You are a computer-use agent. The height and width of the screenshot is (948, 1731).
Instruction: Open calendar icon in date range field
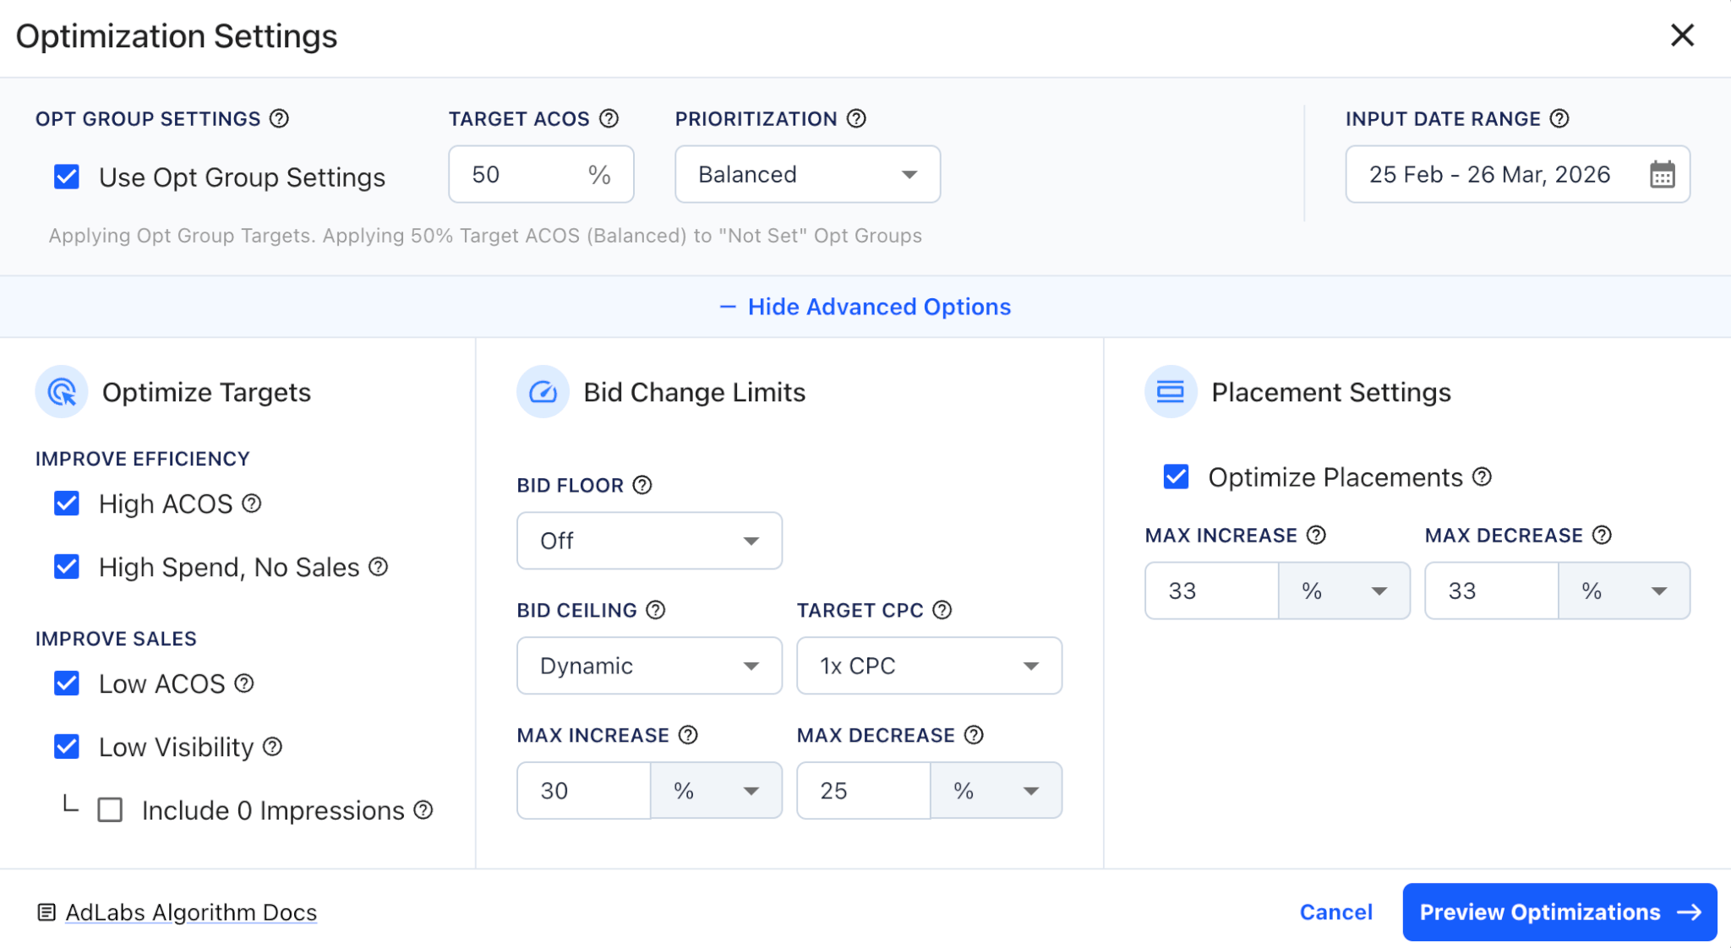pos(1662,175)
